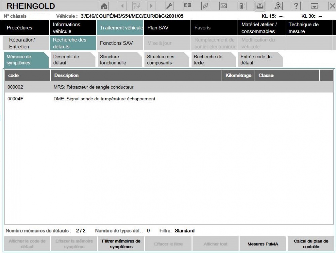
Task: Click the forward arrow icon
Action: (x=151, y=6)
